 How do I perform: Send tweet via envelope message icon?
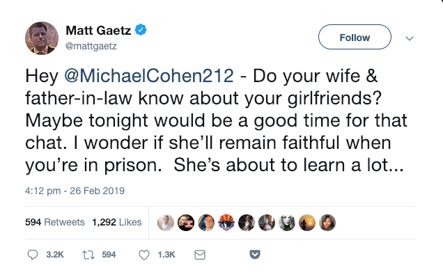coord(200,255)
